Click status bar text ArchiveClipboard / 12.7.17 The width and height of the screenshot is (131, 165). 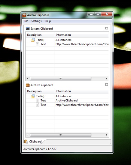click(40, 149)
